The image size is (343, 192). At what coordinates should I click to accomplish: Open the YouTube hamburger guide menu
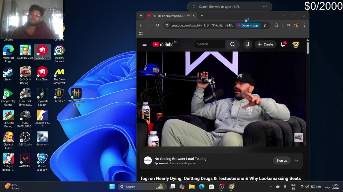(144, 44)
